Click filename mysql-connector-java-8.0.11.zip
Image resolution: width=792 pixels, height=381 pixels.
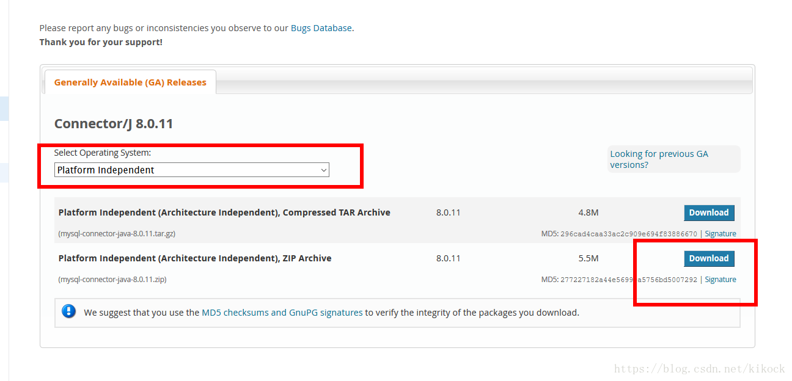click(112, 280)
